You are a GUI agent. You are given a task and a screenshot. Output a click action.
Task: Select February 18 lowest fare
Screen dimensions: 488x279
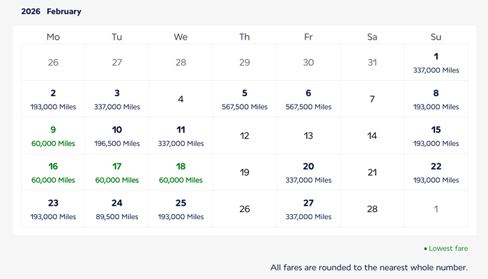(181, 172)
